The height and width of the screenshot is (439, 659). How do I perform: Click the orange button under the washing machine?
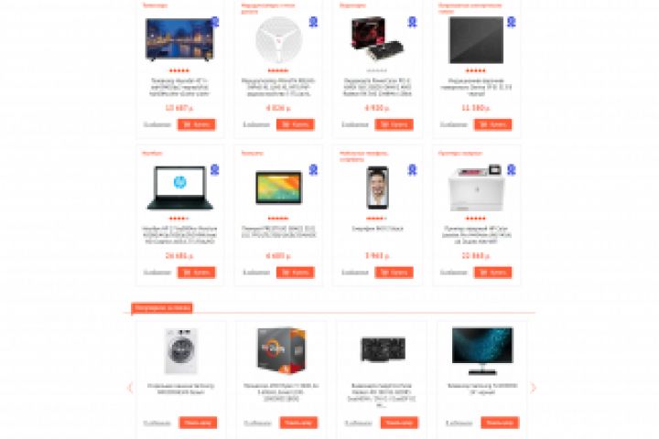click(198, 423)
